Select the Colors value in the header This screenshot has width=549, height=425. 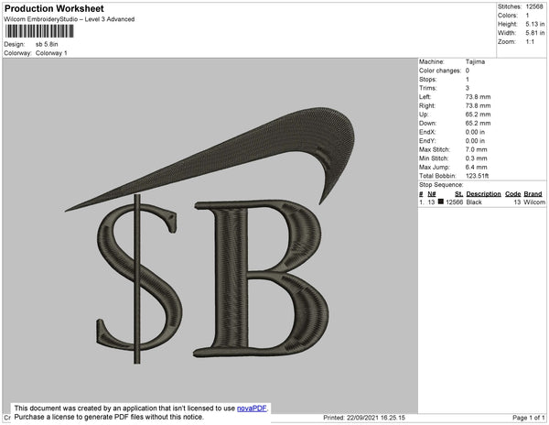click(527, 16)
